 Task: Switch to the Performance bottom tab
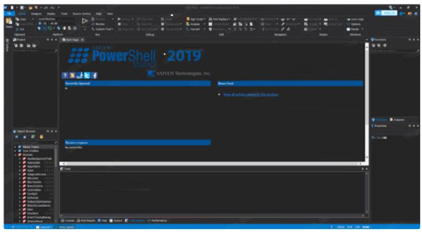157,221
